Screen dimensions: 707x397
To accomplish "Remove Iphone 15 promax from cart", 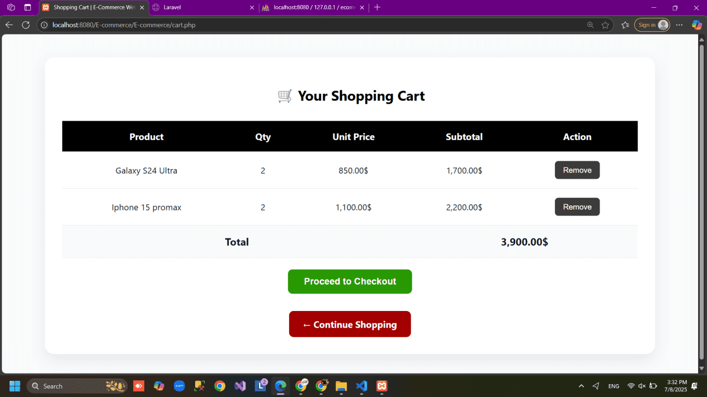I will click(577, 207).
